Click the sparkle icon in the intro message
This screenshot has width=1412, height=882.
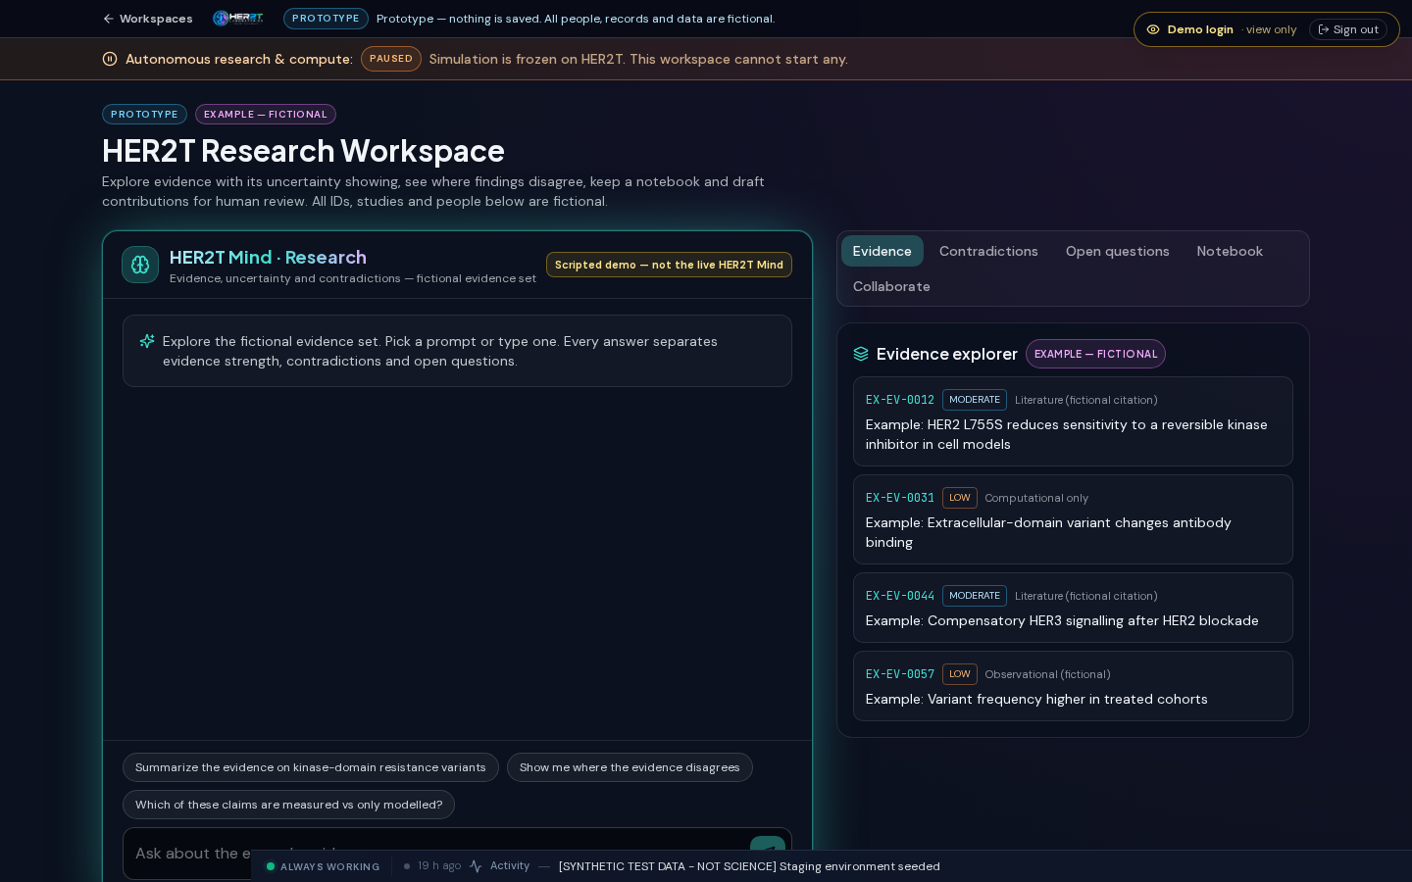click(147, 341)
